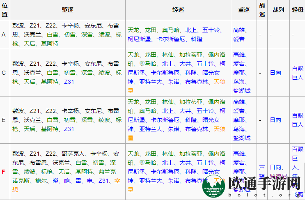
Task: Open 日向 battleship link in row E
Action: (275, 120)
